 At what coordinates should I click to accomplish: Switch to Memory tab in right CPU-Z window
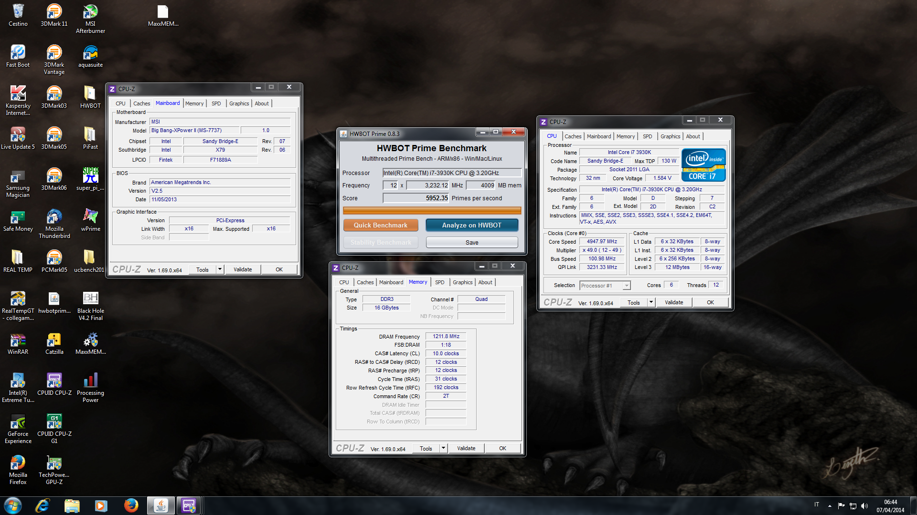(x=625, y=136)
